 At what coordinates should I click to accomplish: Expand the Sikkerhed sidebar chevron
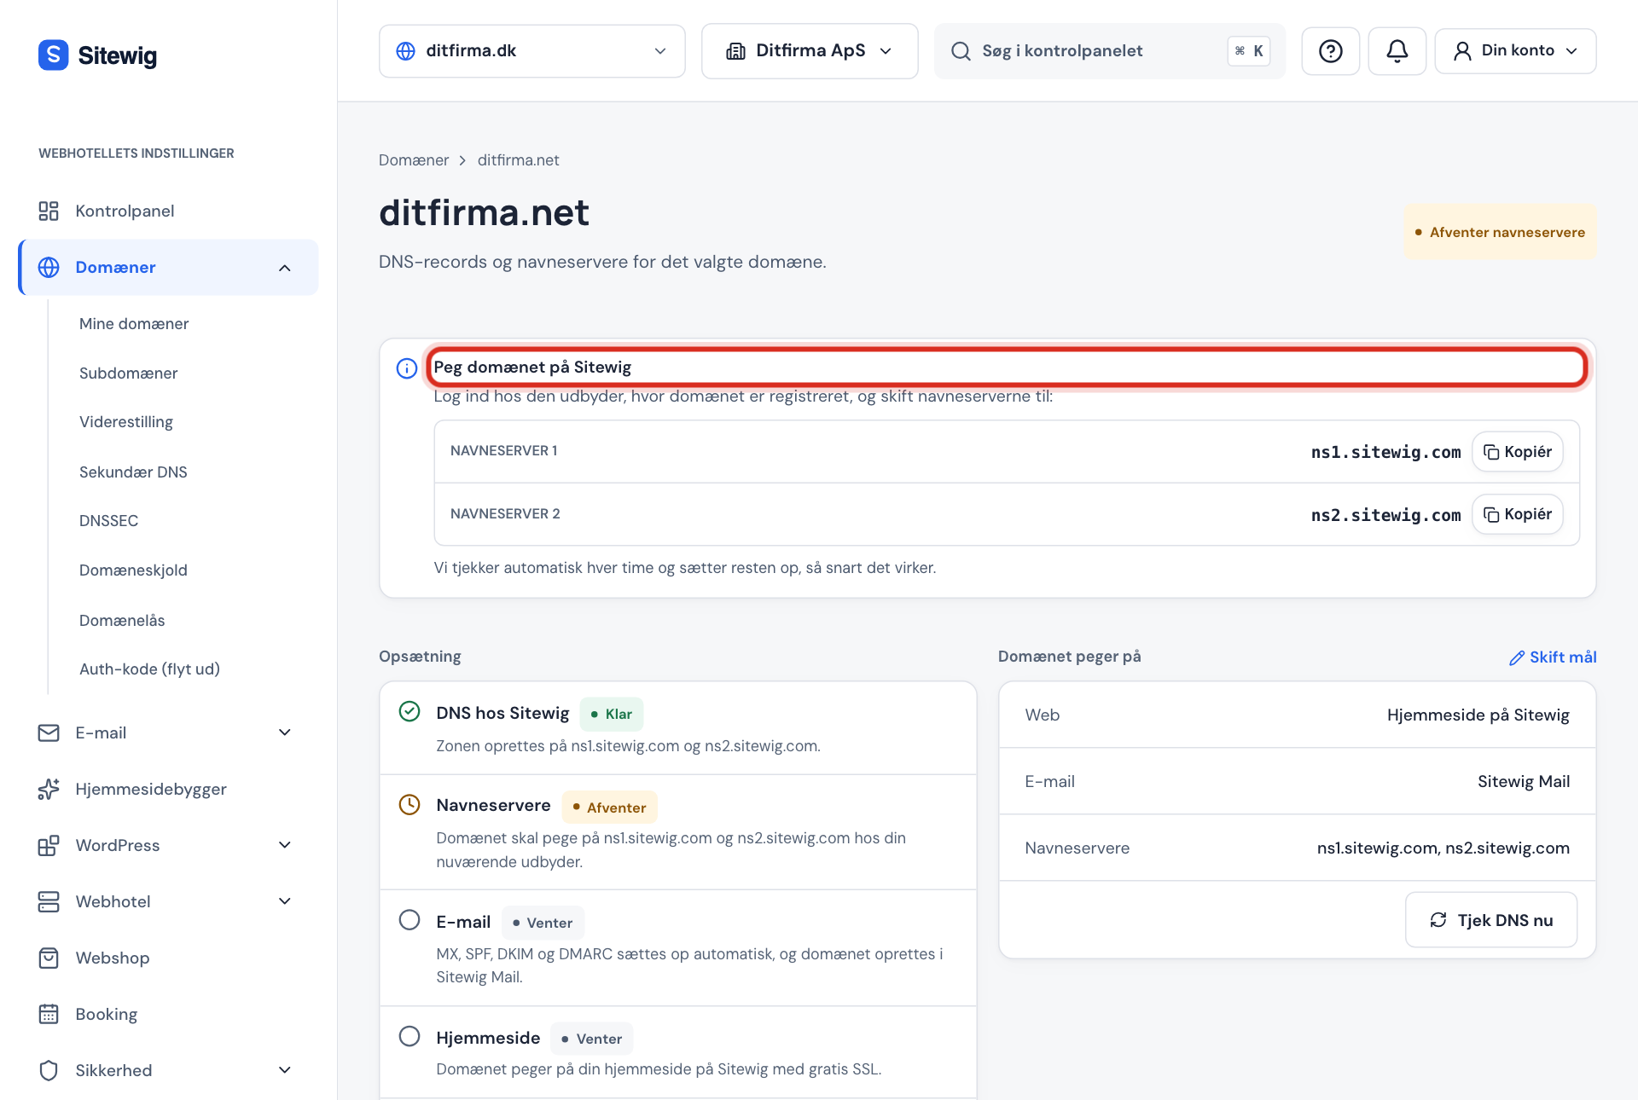click(x=285, y=1070)
